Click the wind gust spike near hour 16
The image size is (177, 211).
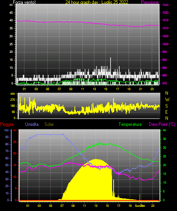pyautogui.click(x=111, y=63)
